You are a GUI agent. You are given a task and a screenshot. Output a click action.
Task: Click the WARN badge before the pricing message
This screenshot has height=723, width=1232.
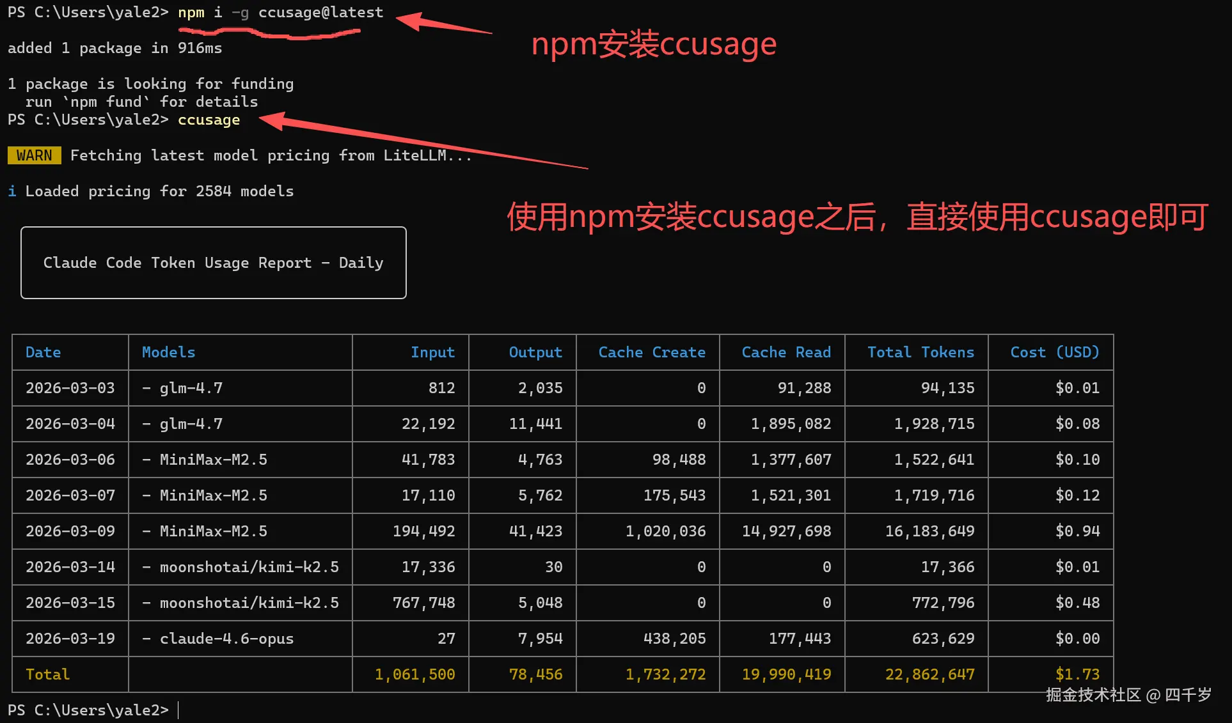tap(34, 155)
